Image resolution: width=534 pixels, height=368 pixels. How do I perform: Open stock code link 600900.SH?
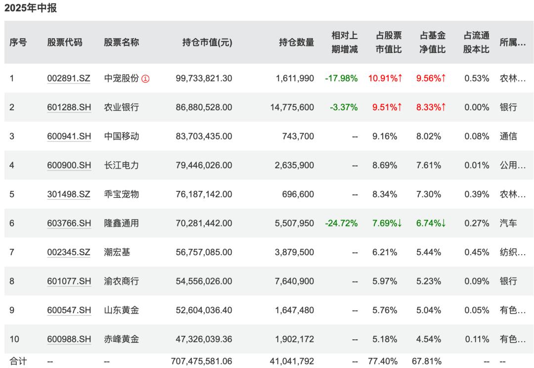coord(69,165)
